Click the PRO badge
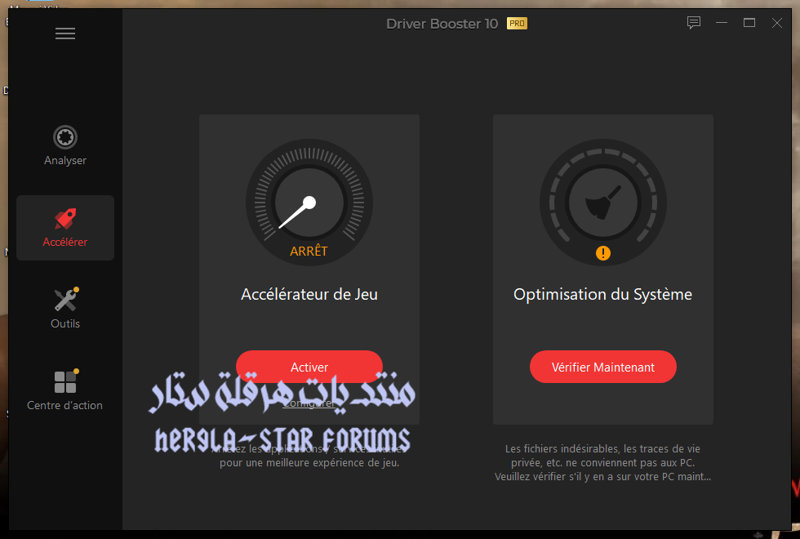Viewport: 800px width, 539px height. click(x=517, y=24)
